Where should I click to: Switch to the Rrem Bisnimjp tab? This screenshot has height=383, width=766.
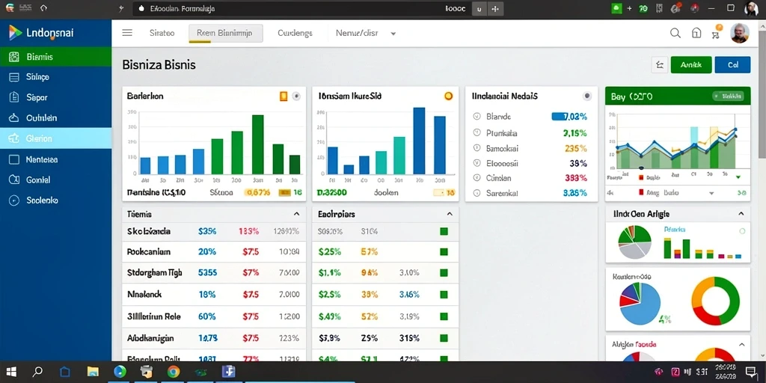pos(226,33)
